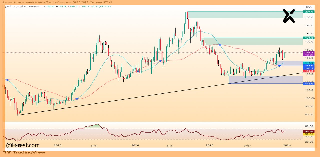This screenshot has height=157, width=320.
Task: Click blue cross marker below 174.8 green zone
Action: click(220, 45)
